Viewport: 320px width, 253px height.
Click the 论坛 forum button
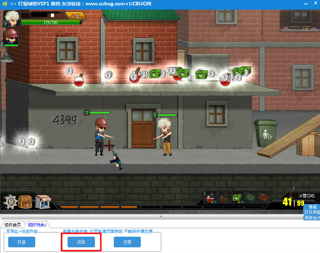pos(76,16)
